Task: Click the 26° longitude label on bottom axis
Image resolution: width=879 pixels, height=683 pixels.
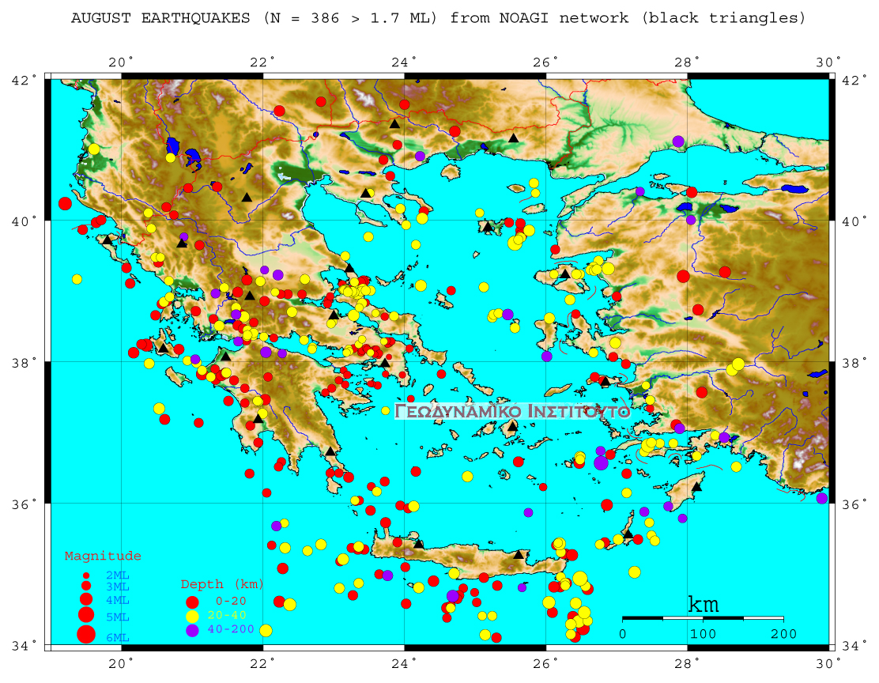Action: pyautogui.click(x=545, y=664)
